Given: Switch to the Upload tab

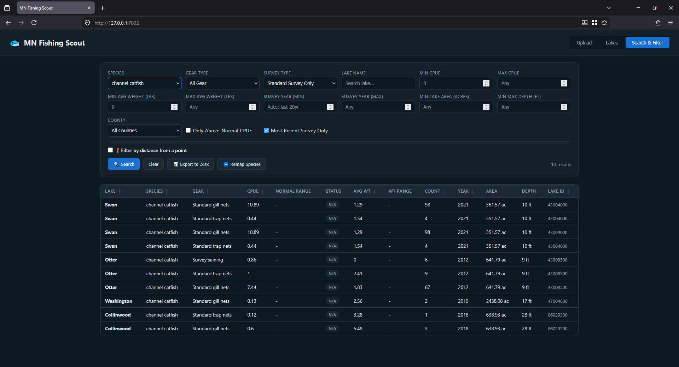Looking at the screenshot, I should [584, 43].
